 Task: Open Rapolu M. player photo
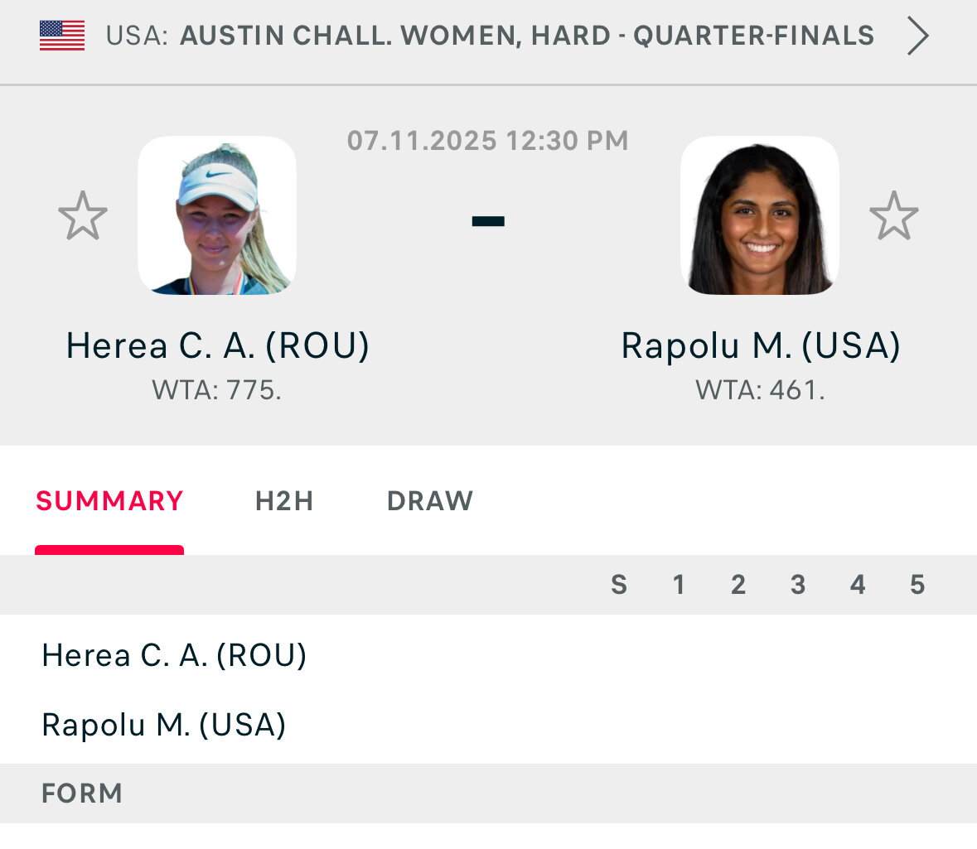[760, 216]
